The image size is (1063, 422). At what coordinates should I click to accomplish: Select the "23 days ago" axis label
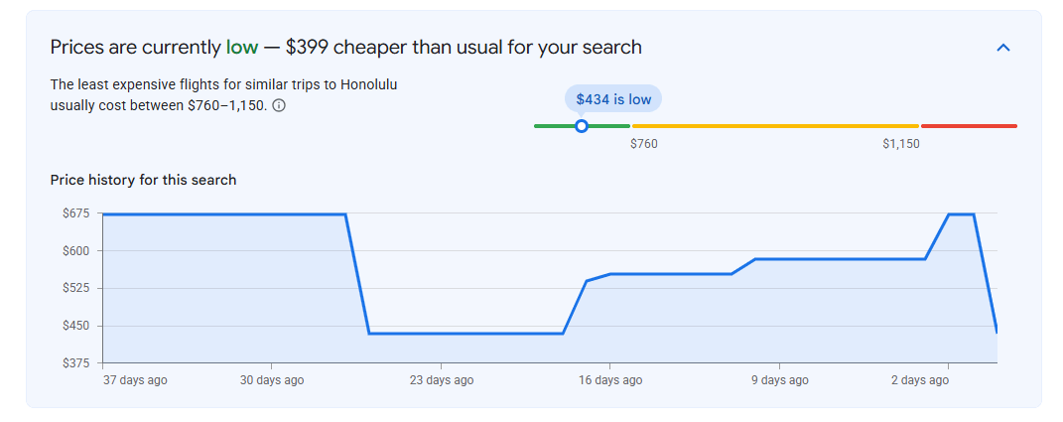pos(442,380)
